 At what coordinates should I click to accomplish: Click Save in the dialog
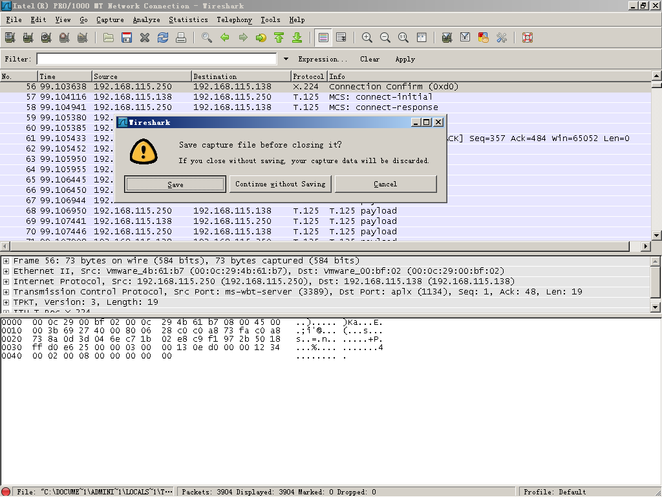click(175, 184)
